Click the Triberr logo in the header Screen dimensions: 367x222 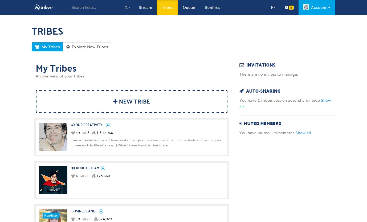(x=44, y=7)
